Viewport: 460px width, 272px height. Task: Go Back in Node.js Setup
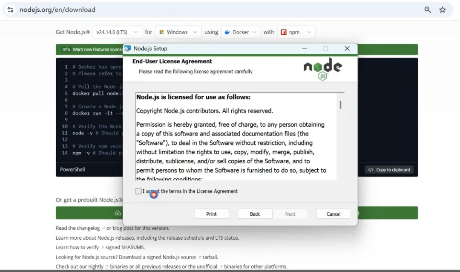(255, 214)
